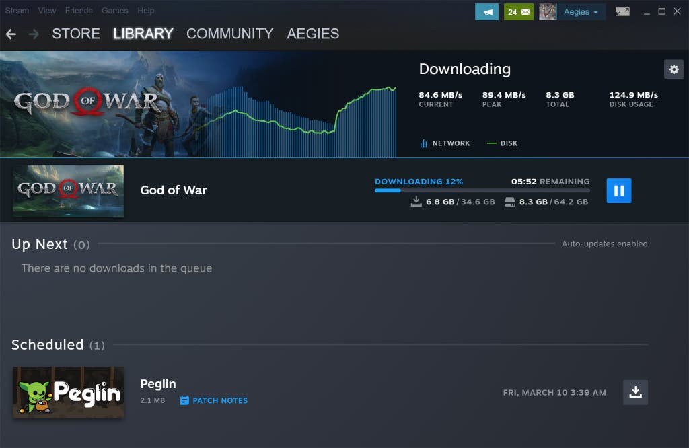Click the DOWNLOADING 12% status text
689x448 pixels.
(419, 182)
